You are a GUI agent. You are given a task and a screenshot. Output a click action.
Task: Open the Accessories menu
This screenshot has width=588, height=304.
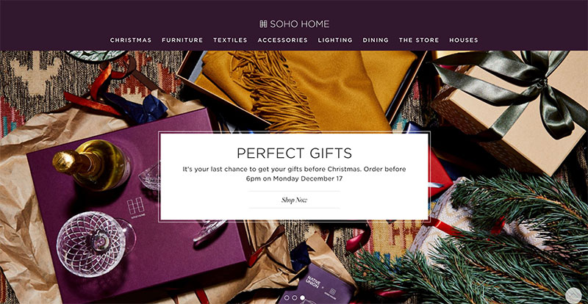click(x=282, y=40)
